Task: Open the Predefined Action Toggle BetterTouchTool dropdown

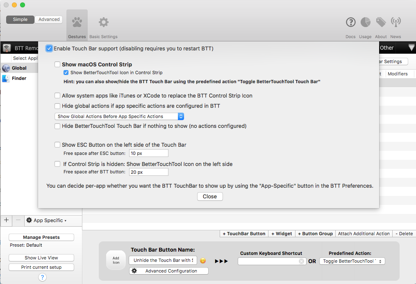Action: 352,261
